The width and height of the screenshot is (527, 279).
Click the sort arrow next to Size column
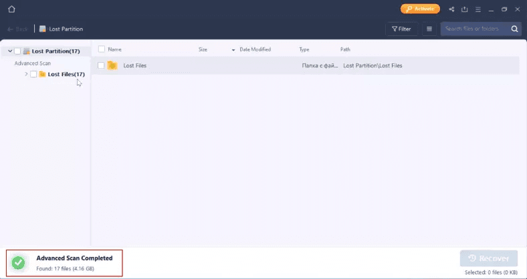pyautogui.click(x=233, y=50)
